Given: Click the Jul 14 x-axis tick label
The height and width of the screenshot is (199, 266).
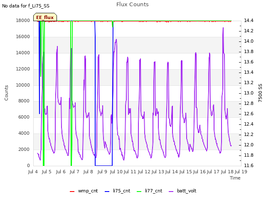Looking at the screenshot, I should click(x=172, y=172).
